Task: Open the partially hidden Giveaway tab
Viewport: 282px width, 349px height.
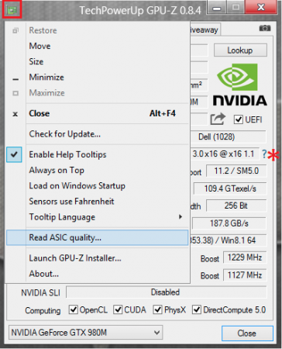Action: (x=205, y=30)
